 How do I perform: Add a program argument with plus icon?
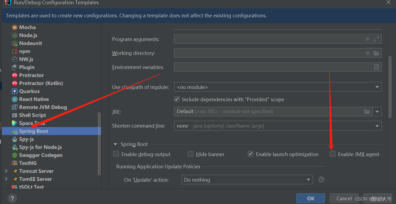click(x=368, y=39)
